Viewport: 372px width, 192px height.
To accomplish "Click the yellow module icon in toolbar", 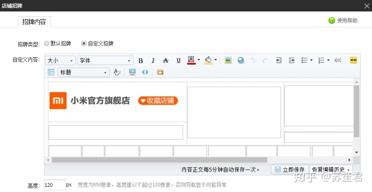I will tap(160, 72).
